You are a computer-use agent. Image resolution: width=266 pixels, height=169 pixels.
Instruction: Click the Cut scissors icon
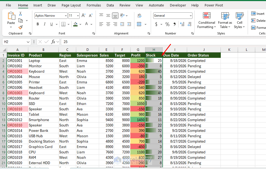[20, 13]
